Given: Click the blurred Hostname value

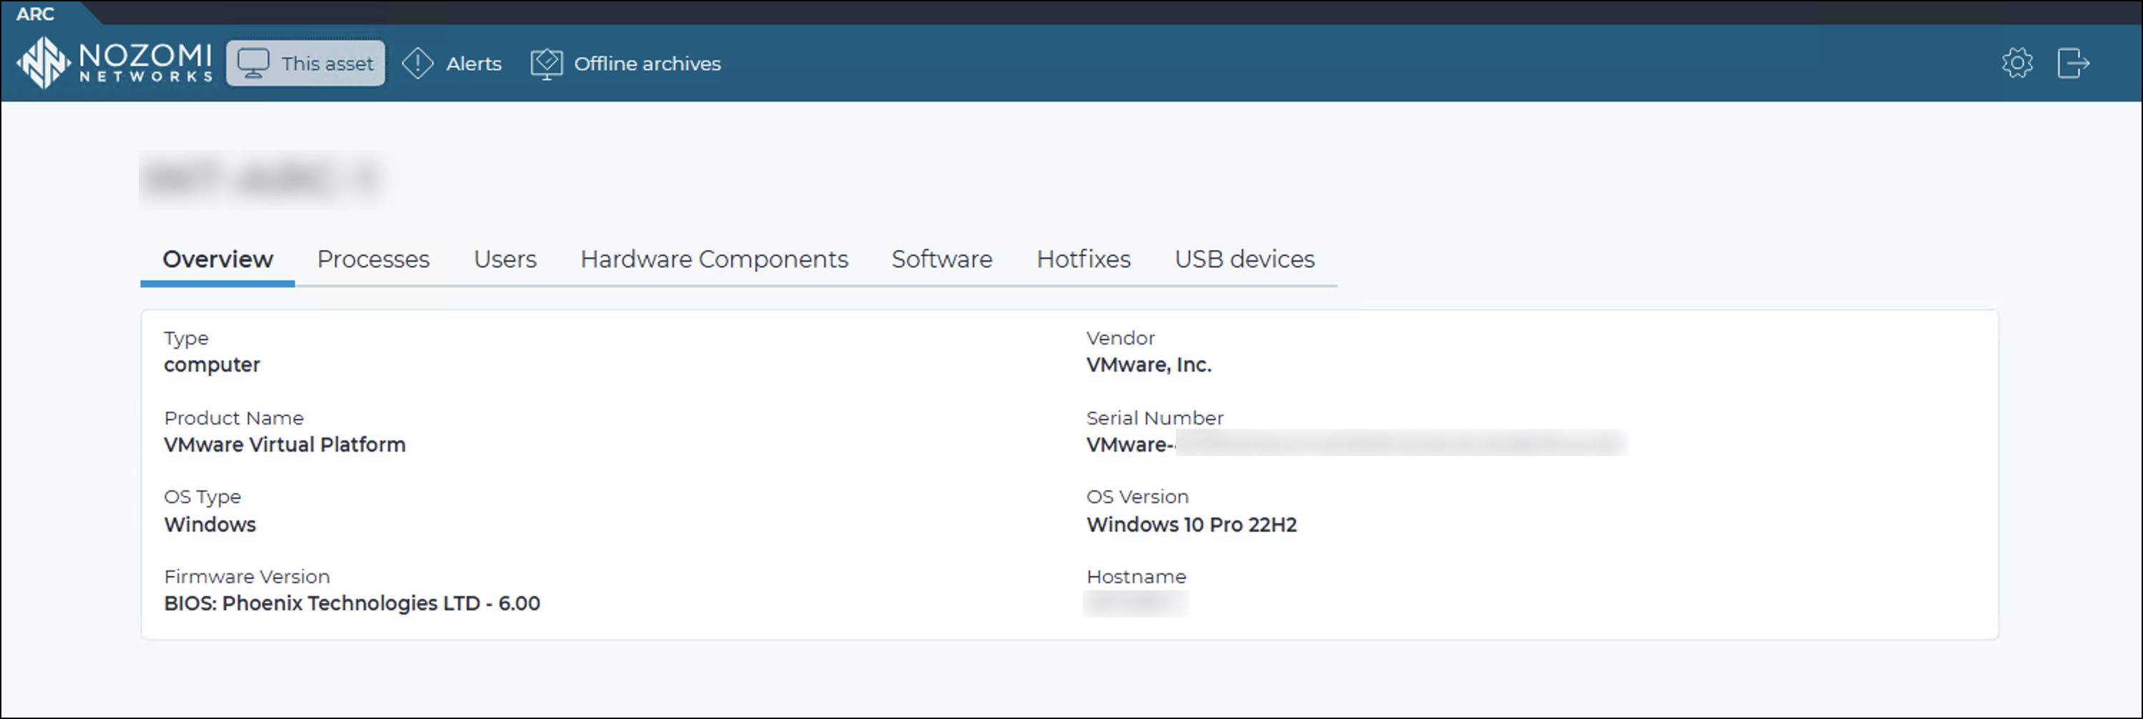Looking at the screenshot, I should (1137, 603).
